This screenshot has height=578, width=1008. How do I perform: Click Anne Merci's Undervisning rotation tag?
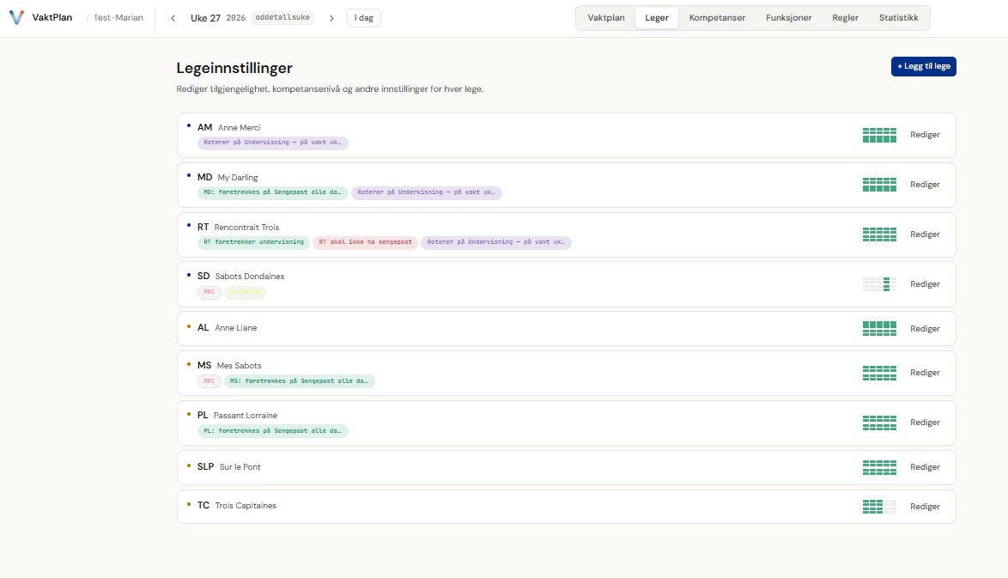point(272,143)
